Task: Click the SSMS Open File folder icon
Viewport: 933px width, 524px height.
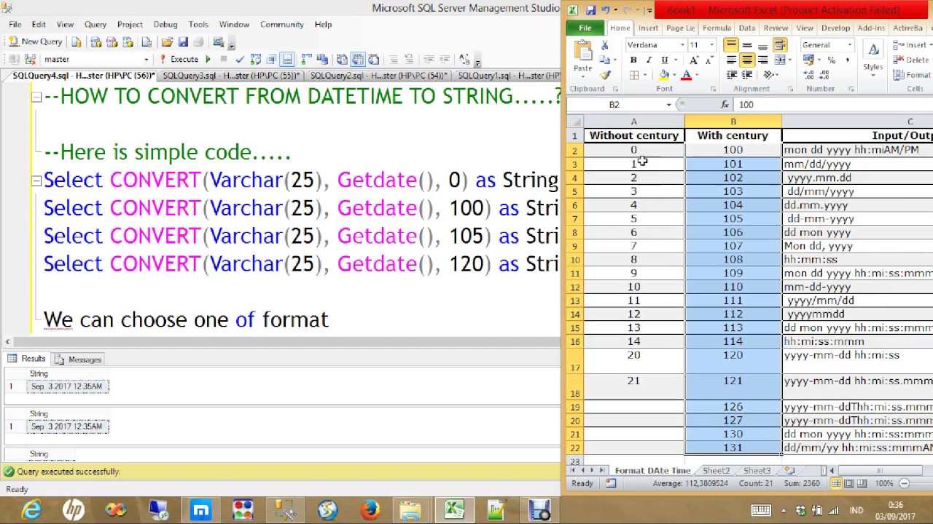Action: point(167,41)
